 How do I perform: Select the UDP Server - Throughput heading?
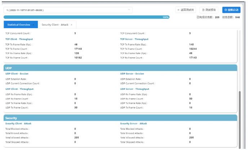(134, 89)
